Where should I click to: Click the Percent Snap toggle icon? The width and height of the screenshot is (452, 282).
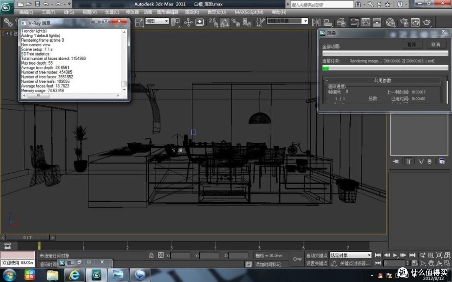(x=236, y=22)
